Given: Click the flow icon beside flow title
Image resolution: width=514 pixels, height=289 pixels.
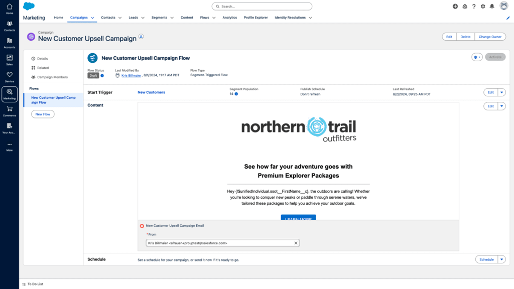Looking at the screenshot, I should [92, 58].
